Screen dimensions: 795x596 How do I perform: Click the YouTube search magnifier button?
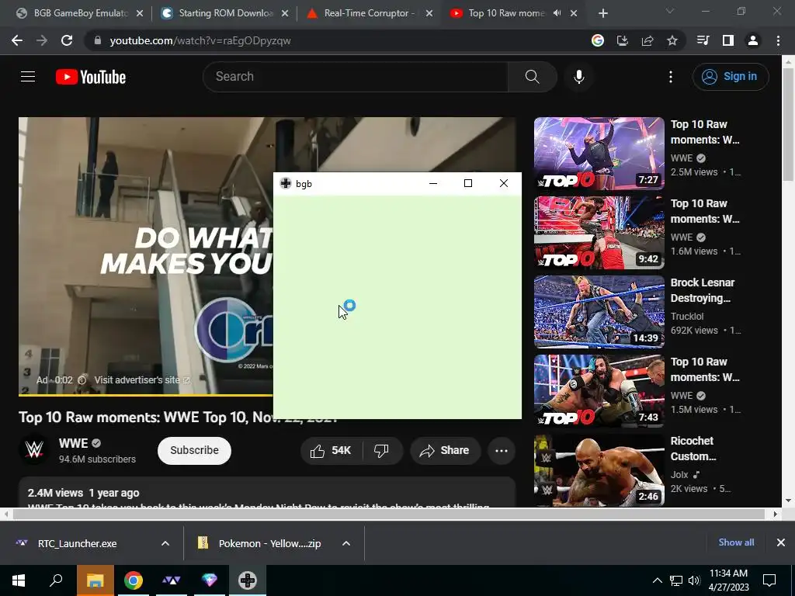pyautogui.click(x=533, y=77)
